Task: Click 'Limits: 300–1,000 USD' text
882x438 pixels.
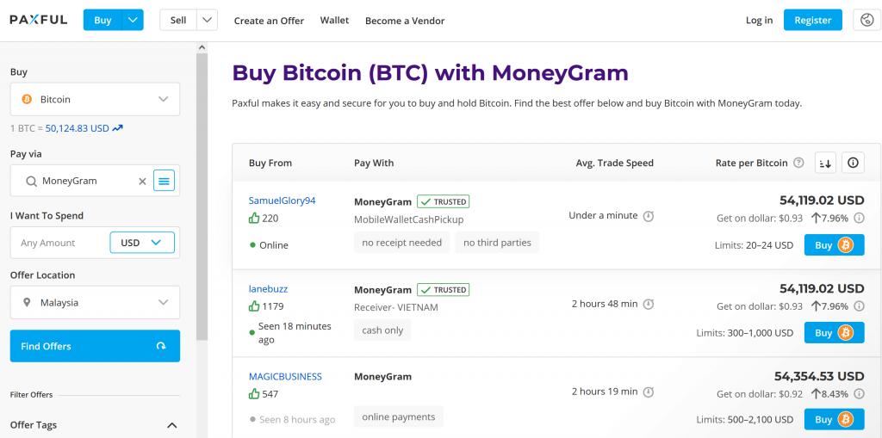Action: click(x=745, y=333)
